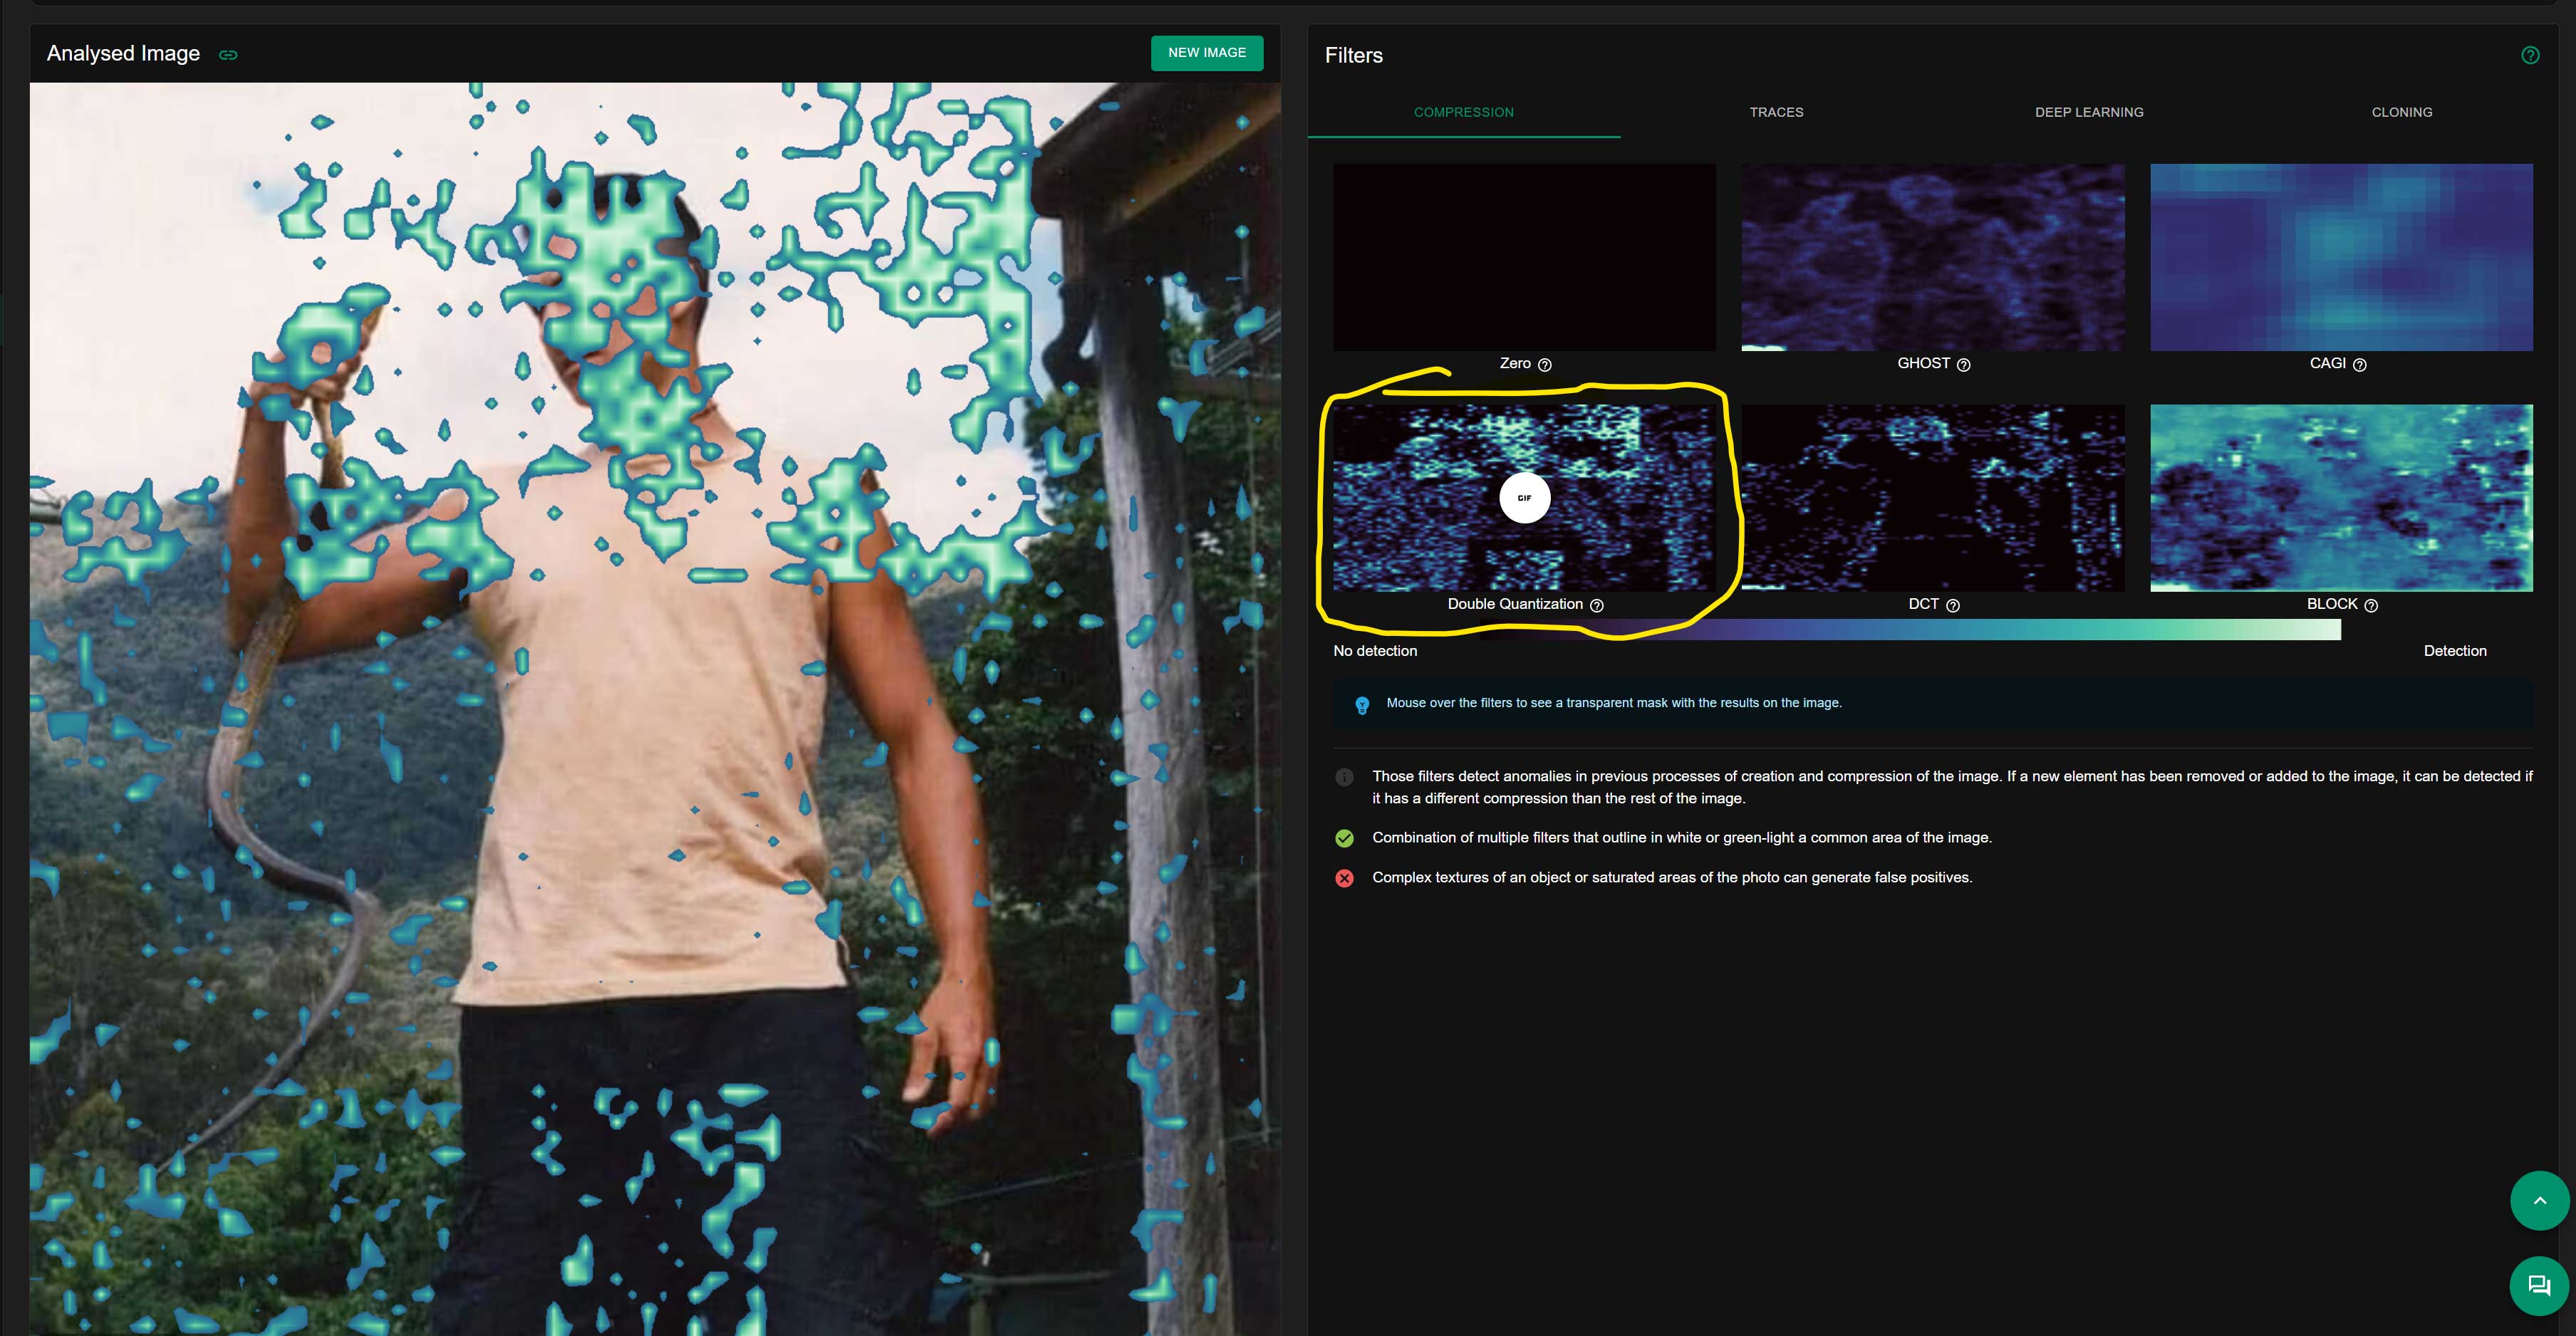This screenshot has width=2576, height=1336.
Task: Select the GHOST filter thumbnail
Action: 1932,257
